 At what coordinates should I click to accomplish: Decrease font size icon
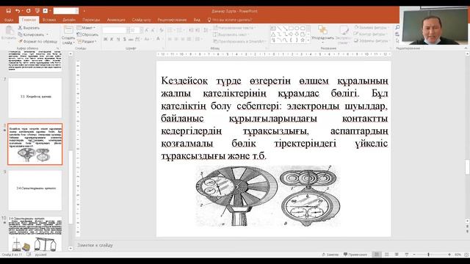click(153, 30)
